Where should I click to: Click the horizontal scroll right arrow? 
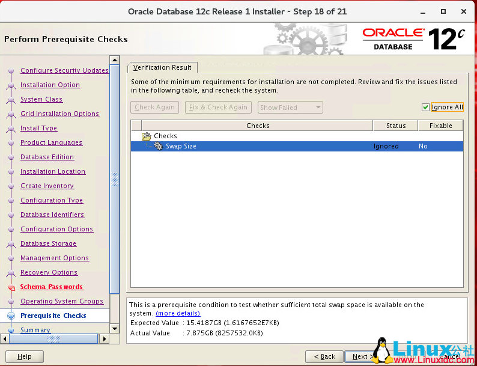click(105, 338)
